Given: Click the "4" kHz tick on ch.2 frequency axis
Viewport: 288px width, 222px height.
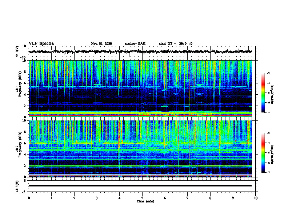Looking at the screenshot, I should pyautogui.click(x=25, y=155).
